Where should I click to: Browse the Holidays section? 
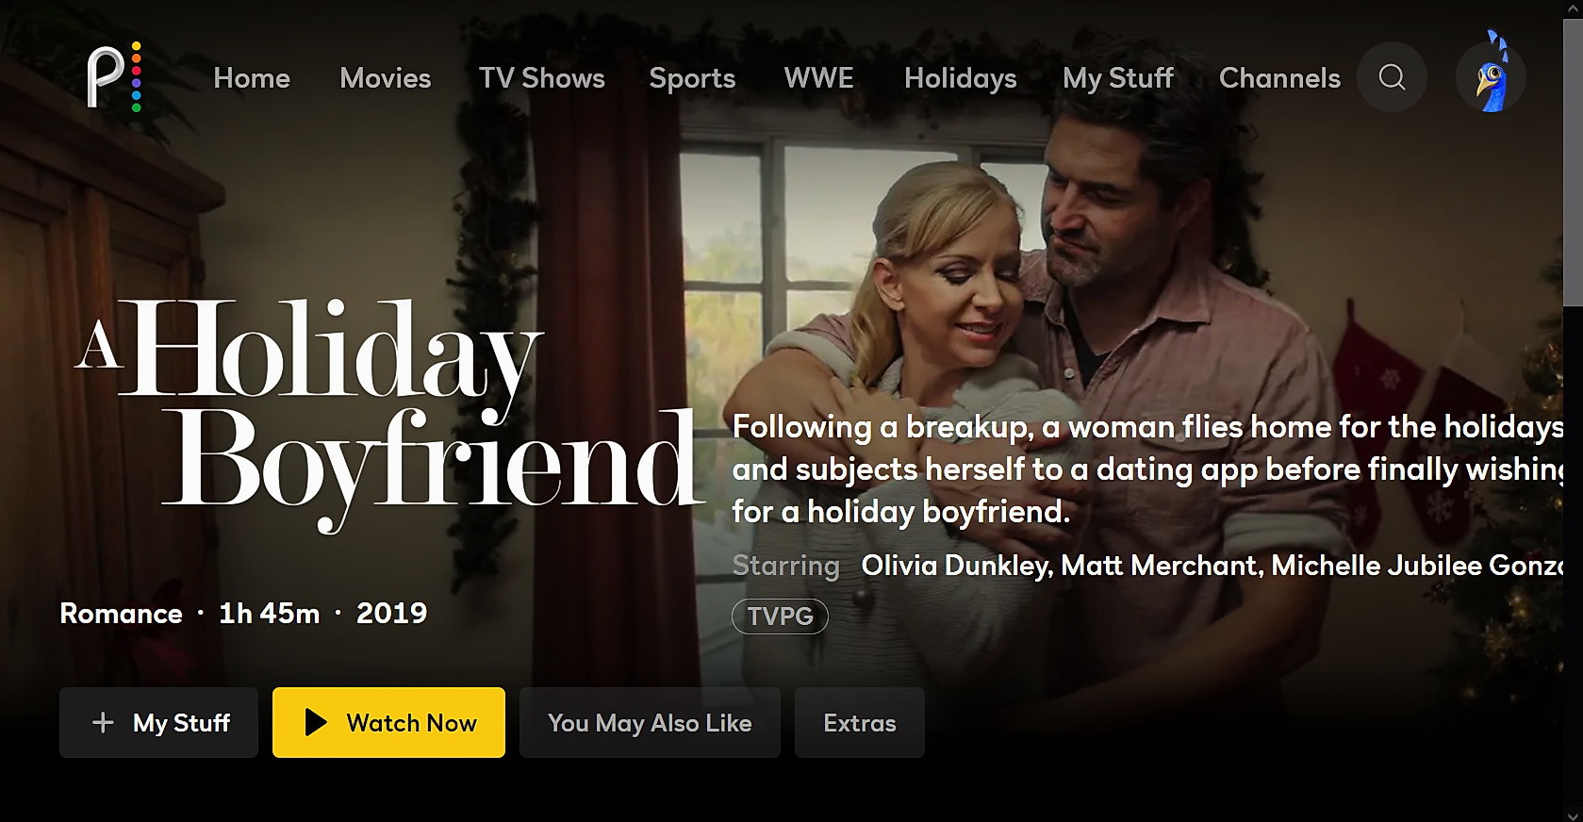(x=961, y=79)
